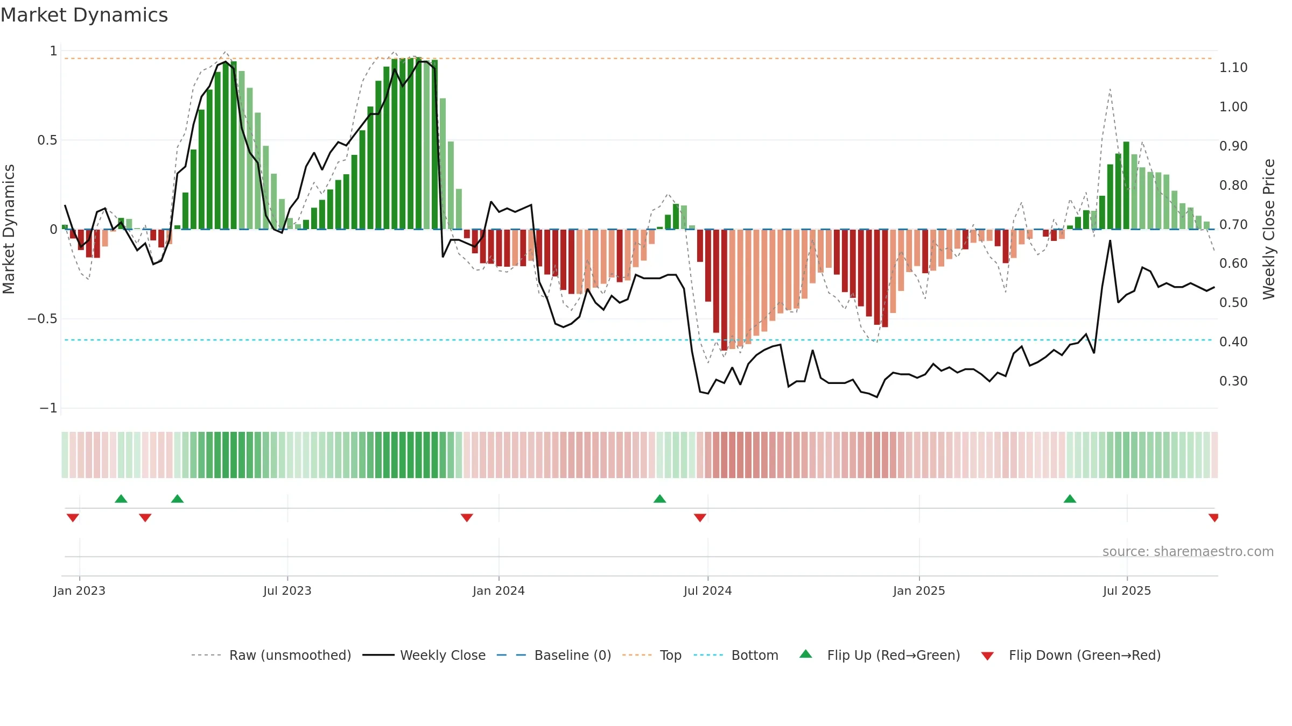The width and height of the screenshot is (1292, 726).
Task: Click the −1 left-axis tick label
Action: (x=48, y=408)
